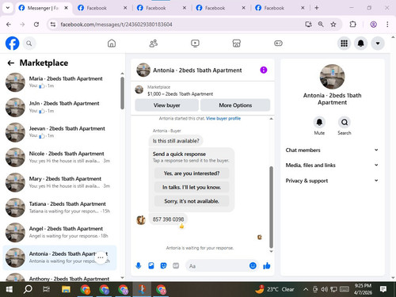The height and width of the screenshot is (297, 396).
Task: Click the message thread scrollbar thumb
Action: point(271,207)
